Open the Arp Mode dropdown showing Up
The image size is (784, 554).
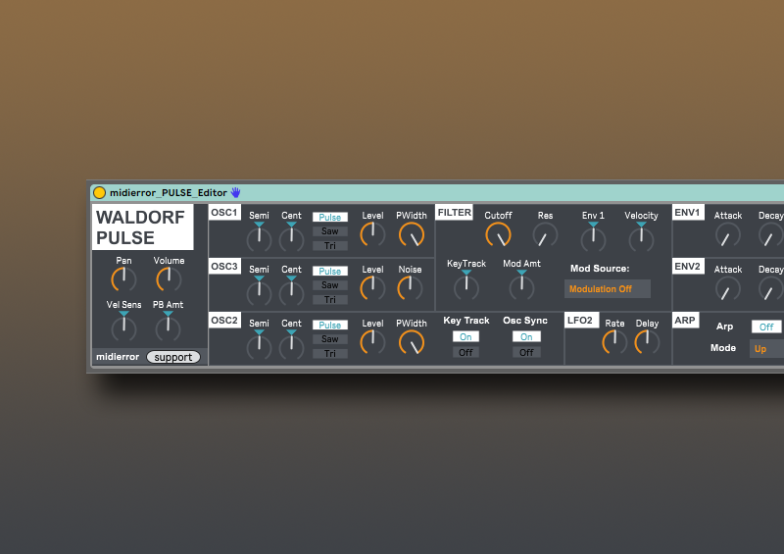point(766,349)
